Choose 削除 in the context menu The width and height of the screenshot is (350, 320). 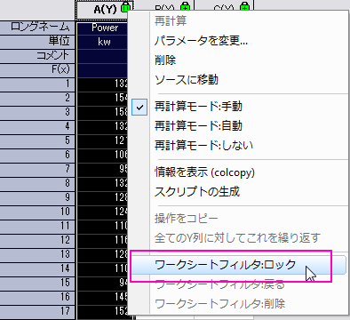tap(165, 60)
